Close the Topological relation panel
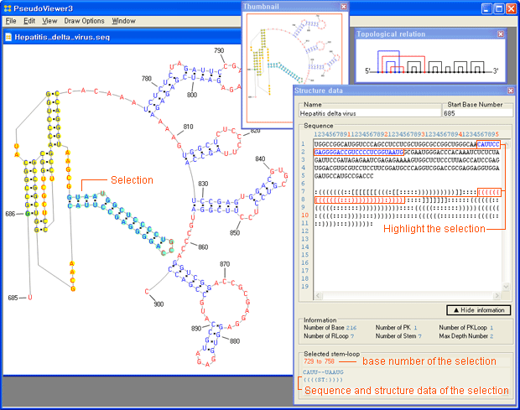520x410 pixels. tap(500, 34)
